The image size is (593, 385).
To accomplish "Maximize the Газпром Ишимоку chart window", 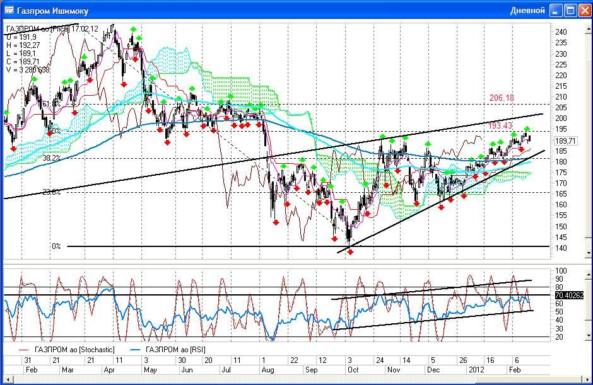I will pos(570,11).
